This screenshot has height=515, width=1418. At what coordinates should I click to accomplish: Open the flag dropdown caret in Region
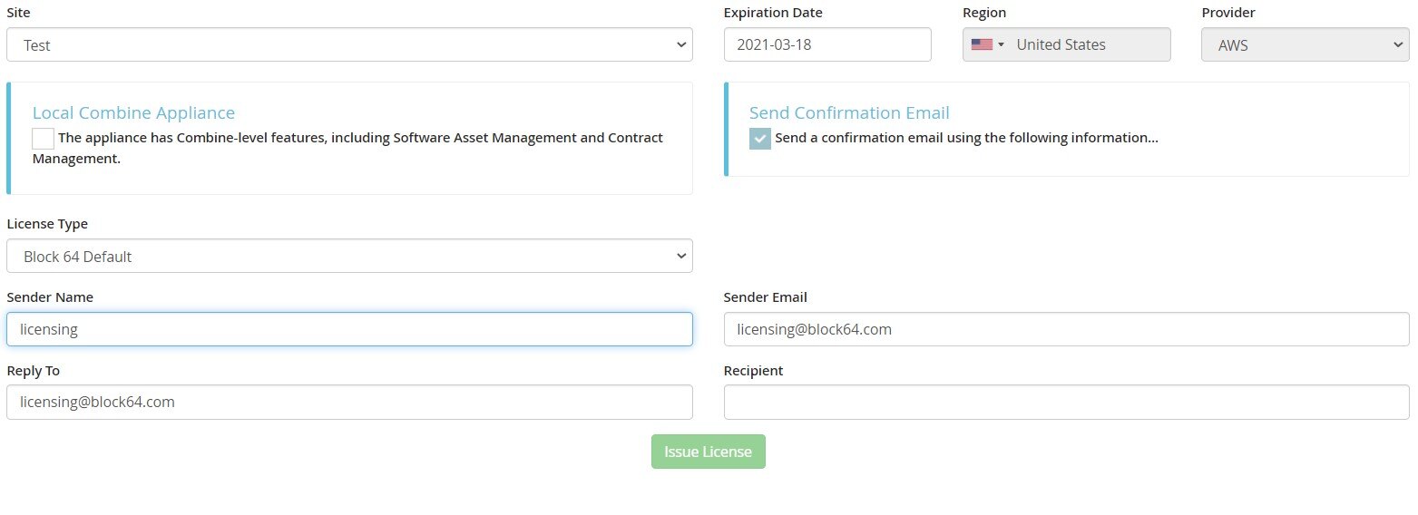[1001, 44]
